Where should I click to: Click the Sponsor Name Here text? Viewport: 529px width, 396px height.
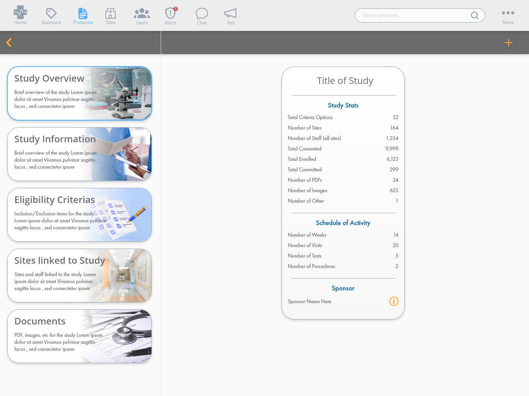[309, 302]
